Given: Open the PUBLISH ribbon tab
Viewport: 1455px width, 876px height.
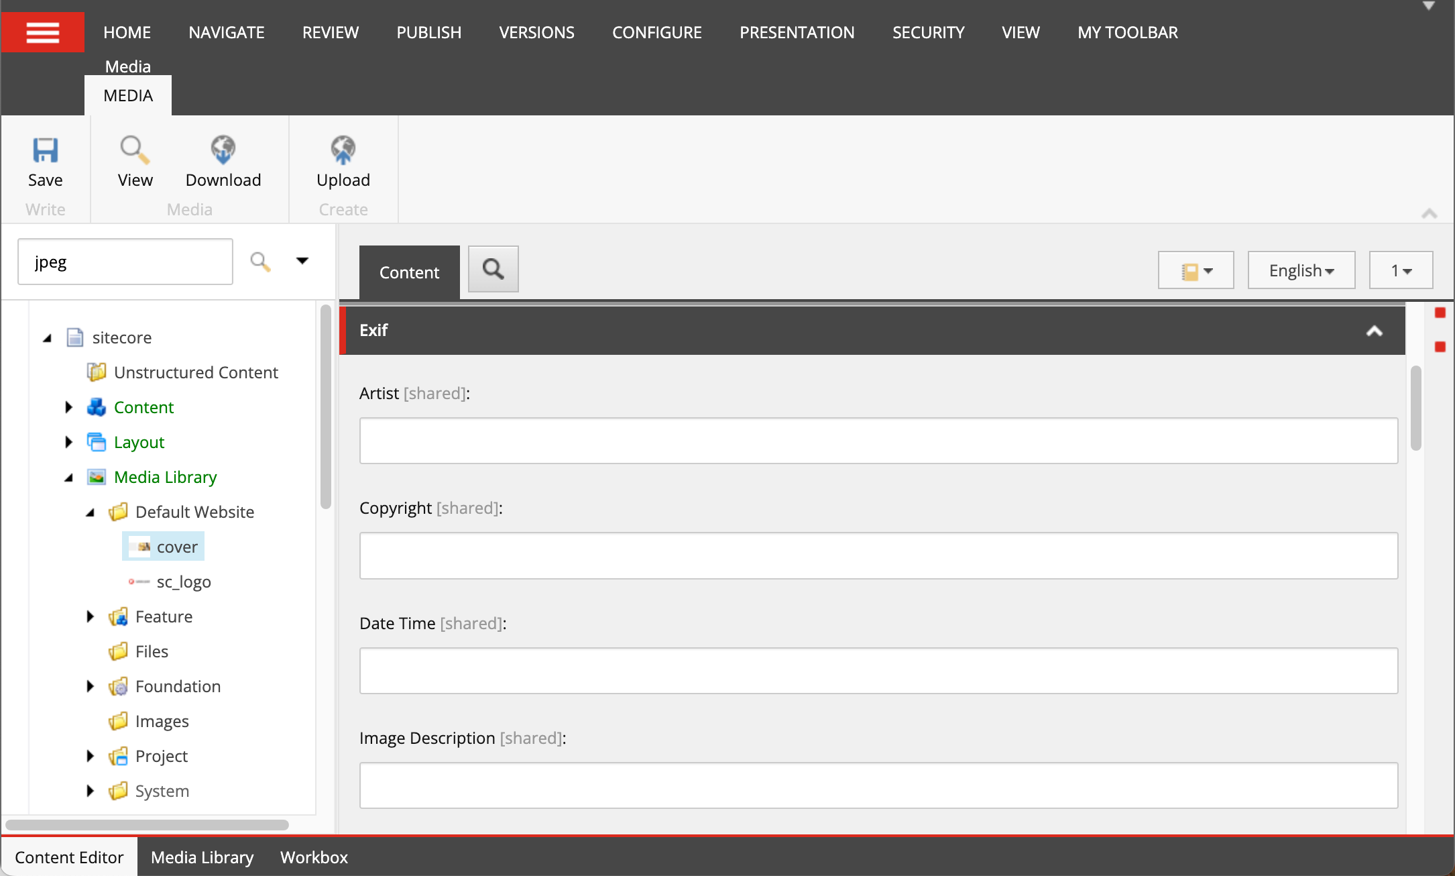Looking at the screenshot, I should tap(428, 32).
